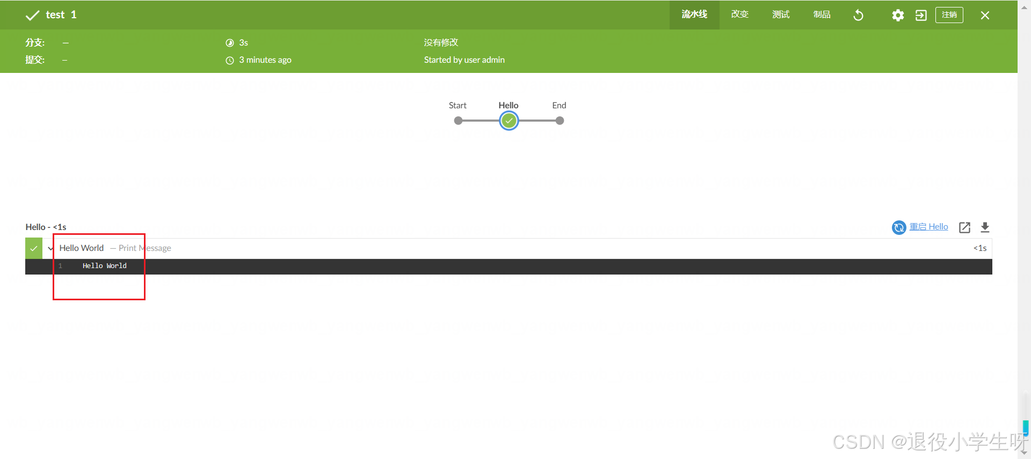The width and height of the screenshot is (1031, 459).
Task: Click the 没有修改 text
Action: [x=441, y=42]
